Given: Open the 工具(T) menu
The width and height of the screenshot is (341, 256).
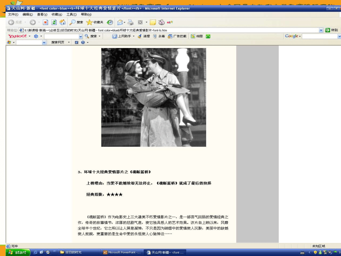Looking at the screenshot, I should (71, 14).
